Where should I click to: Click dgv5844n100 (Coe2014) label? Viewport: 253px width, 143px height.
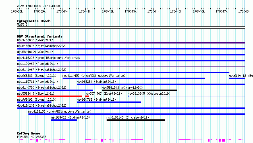[x=35, y=52]
